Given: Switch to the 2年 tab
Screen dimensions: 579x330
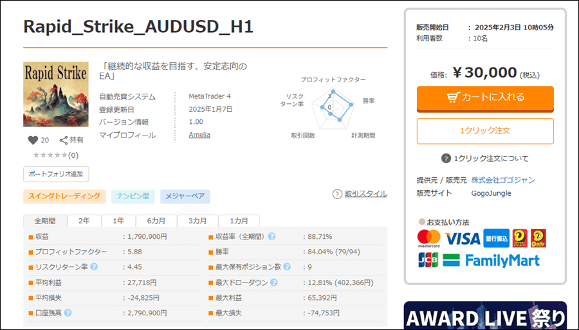Looking at the screenshot, I should [84, 220].
